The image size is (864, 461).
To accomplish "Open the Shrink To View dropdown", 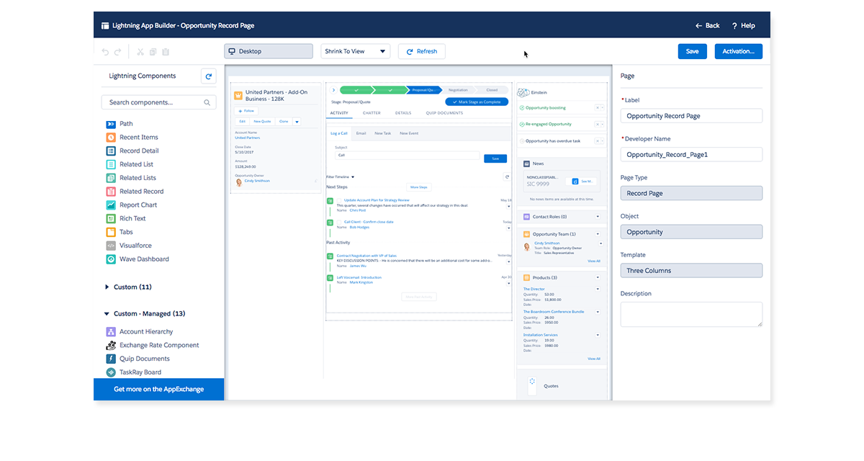I will tap(356, 51).
